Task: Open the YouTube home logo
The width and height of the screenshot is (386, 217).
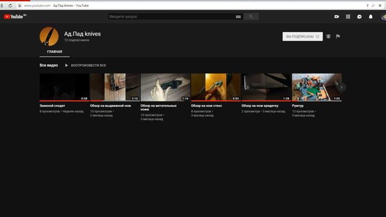Action: [x=15, y=16]
